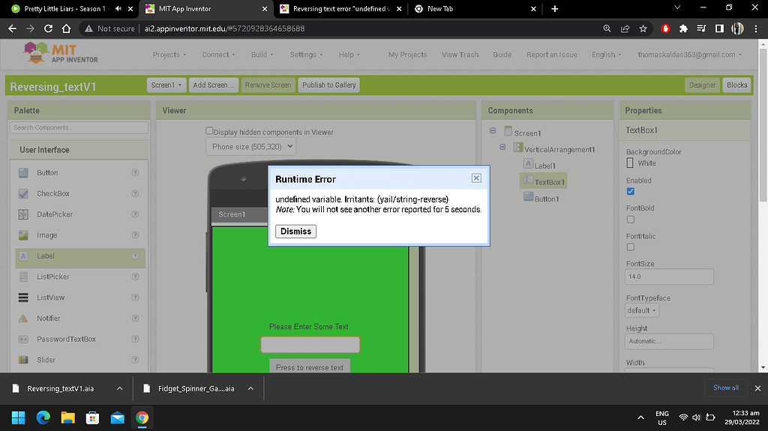The height and width of the screenshot is (431, 768).
Task: Open the browser zoom control
Action: point(607,28)
